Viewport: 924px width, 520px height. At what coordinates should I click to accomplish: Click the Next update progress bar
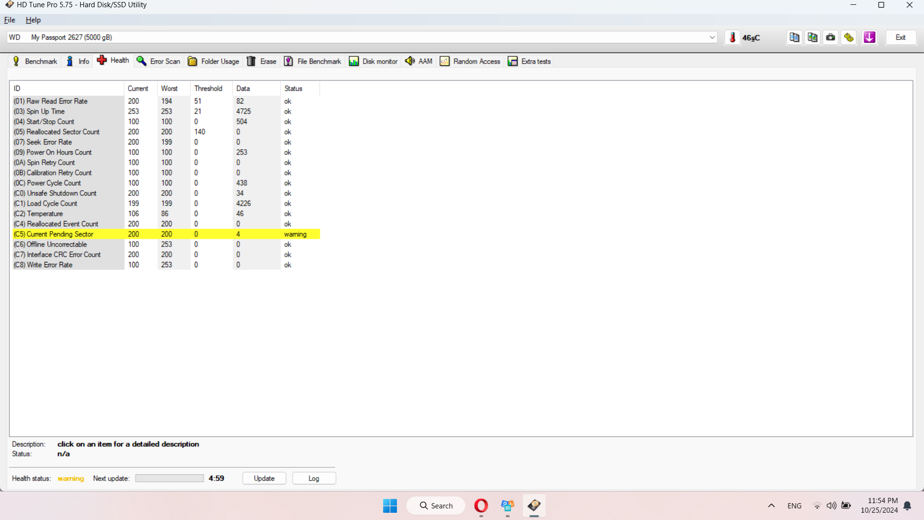pos(169,478)
